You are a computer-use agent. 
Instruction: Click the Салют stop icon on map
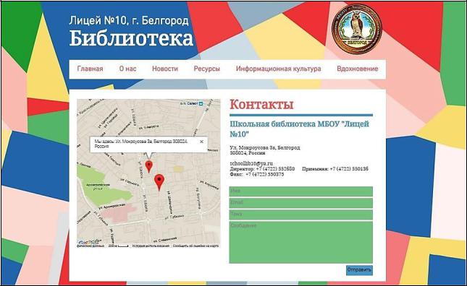201,103
